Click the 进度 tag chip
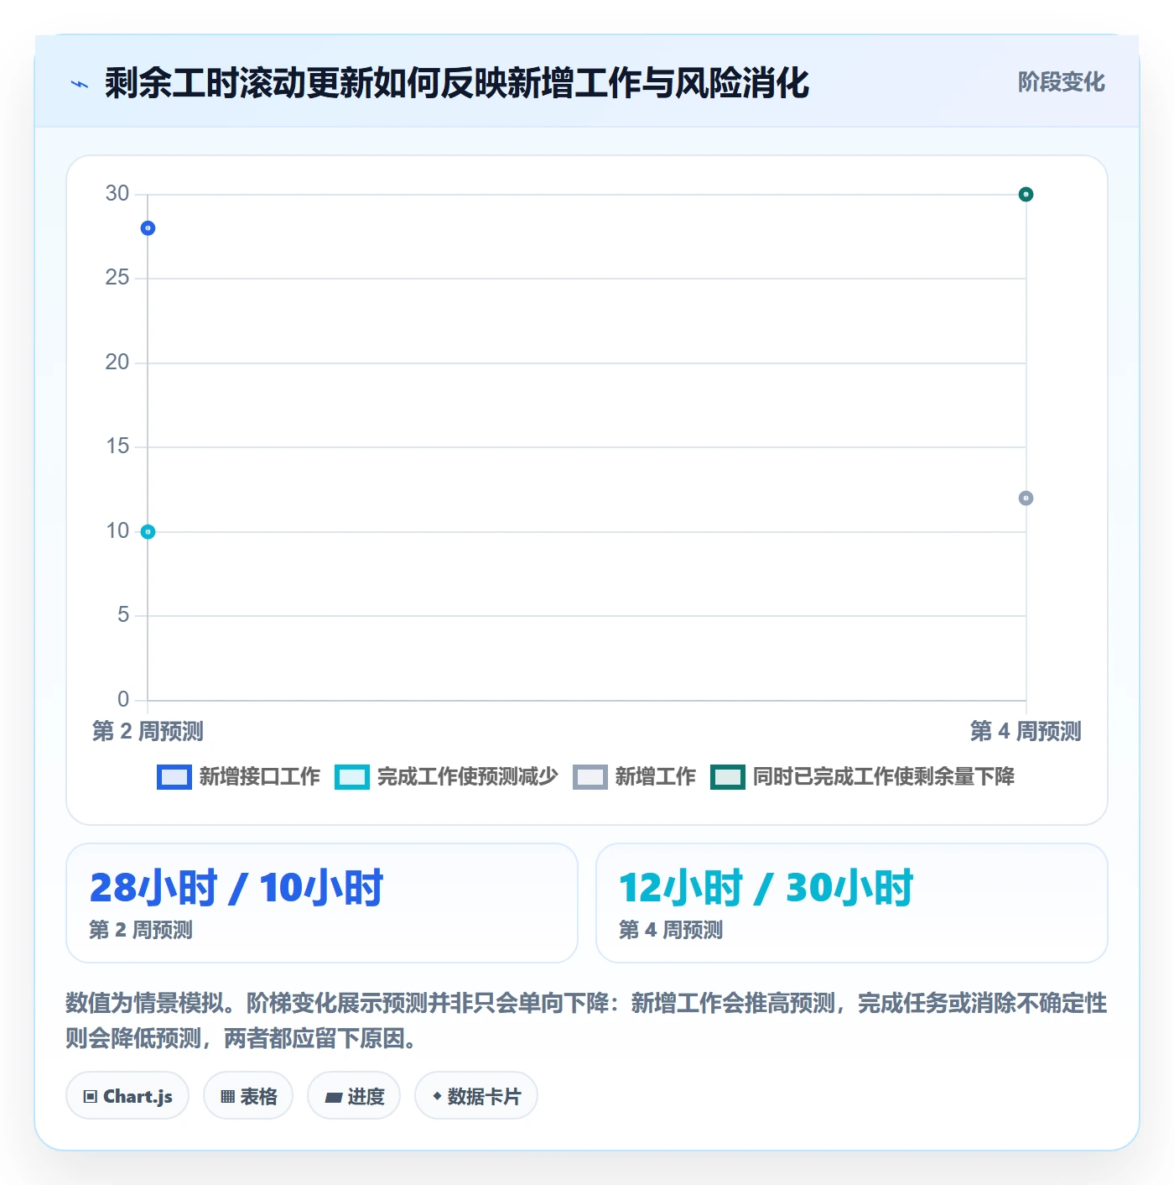 tap(354, 1096)
